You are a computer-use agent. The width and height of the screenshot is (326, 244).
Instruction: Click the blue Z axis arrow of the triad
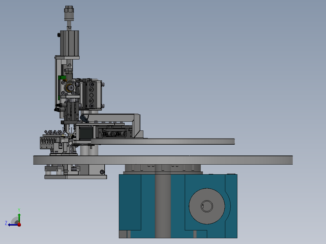tap(12, 225)
